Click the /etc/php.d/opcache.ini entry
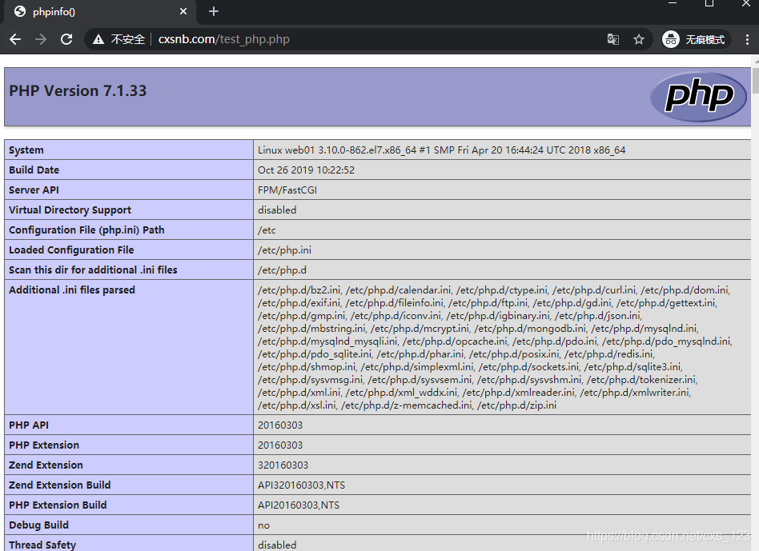This screenshot has height=551, width=759. [455, 341]
